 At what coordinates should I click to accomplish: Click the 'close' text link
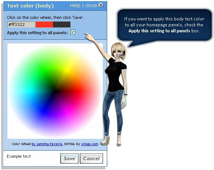pyautogui.click(x=91, y=6)
